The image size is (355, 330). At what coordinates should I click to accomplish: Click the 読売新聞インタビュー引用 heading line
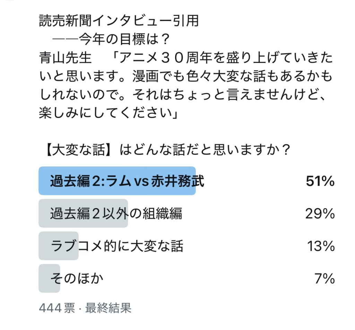pos(119,21)
